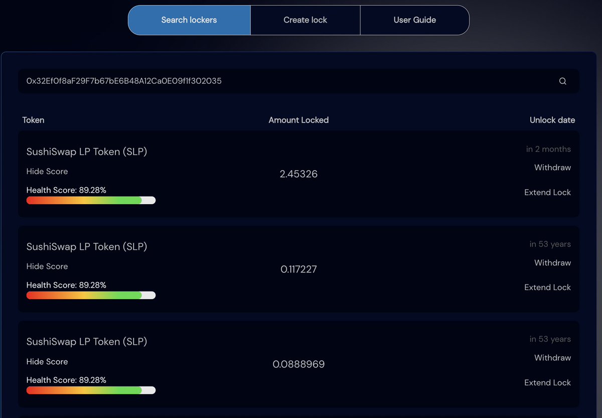Screen dimensions: 602x418
Task: Withdraw the 2.45326 SLP lock
Action: point(552,168)
